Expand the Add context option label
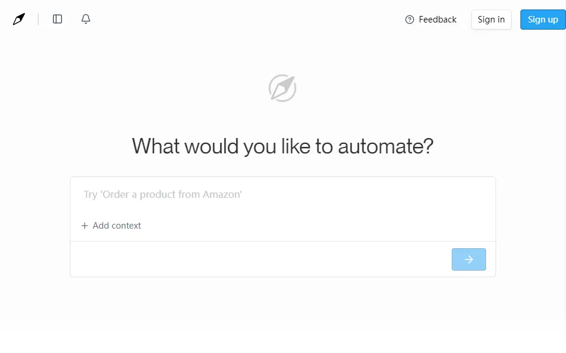Screen dimensions: 566x353 tap(117, 226)
